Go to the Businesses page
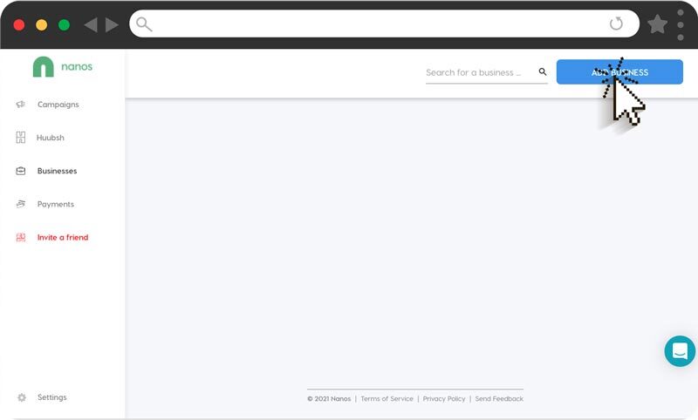698x420 pixels. click(x=57, y=171)
